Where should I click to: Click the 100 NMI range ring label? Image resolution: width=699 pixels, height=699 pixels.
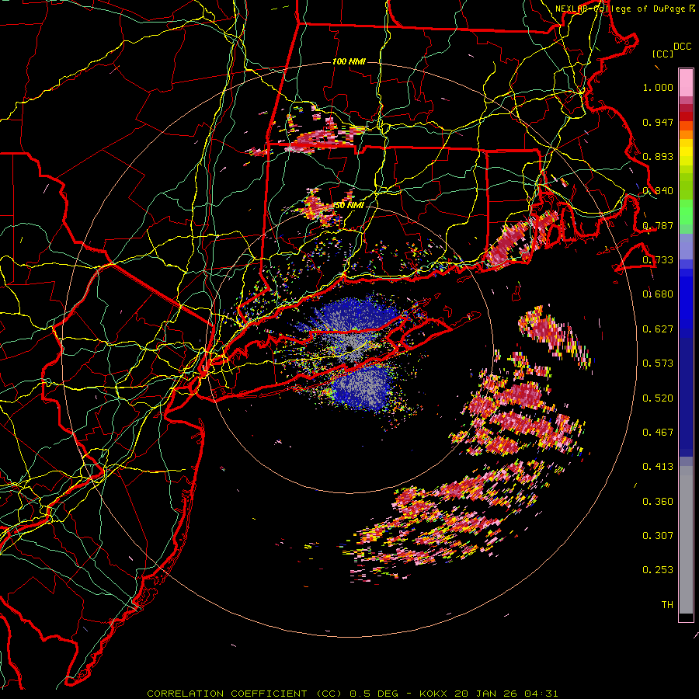pos(349,61)
